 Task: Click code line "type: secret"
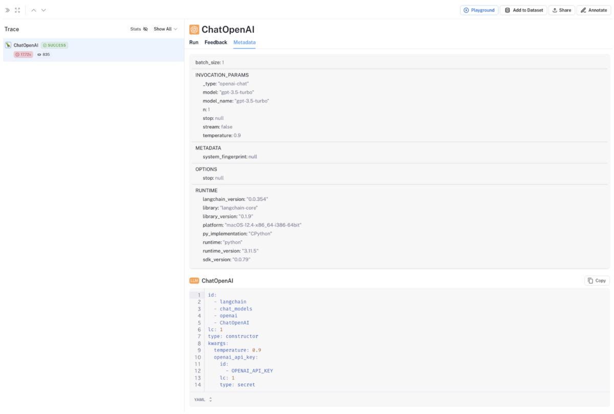tap(237, 385)
